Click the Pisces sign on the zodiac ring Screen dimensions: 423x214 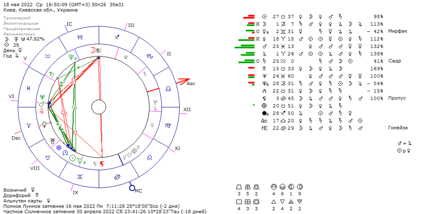[x=29, y=89]
